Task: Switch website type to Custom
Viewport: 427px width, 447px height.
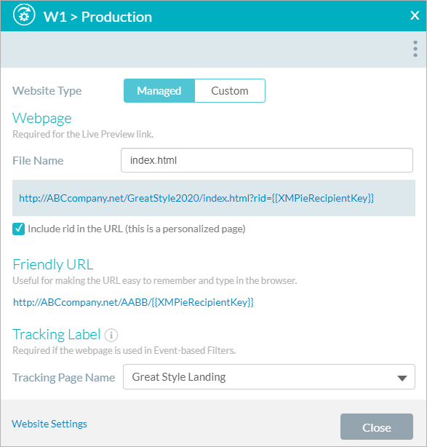Action: click(230, 91)
